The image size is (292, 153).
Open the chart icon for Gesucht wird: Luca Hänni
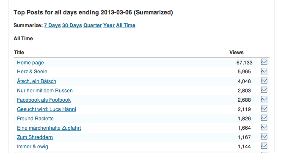point(264,109)
